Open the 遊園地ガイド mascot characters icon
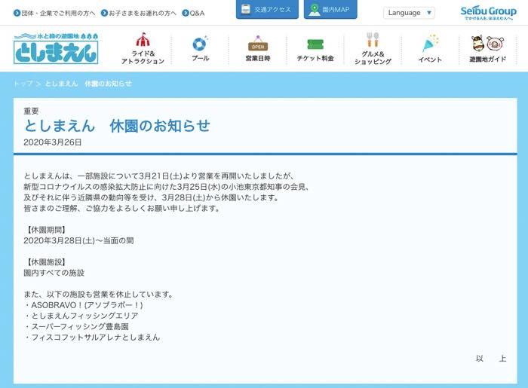Screen dimensions: 528x388 click(x=487, y=44)
